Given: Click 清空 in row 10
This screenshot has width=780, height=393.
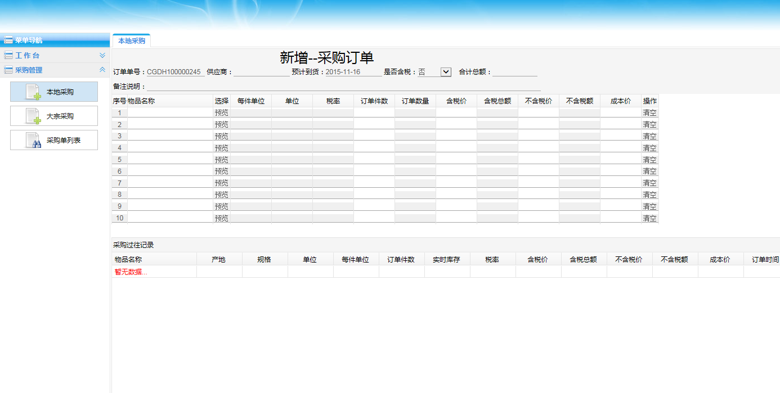Looking at the screenshot, I should (650, 218).
